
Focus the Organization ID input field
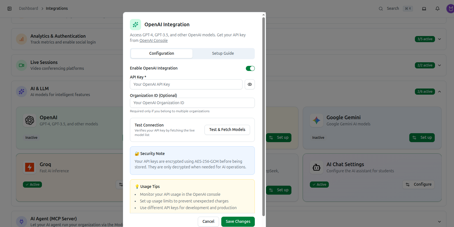(x=192, y=103)
